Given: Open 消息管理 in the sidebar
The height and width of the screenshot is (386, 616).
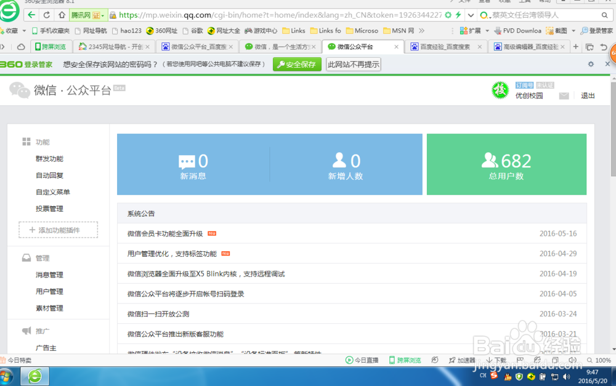Looking at the screenshot, I should point(49,275).
